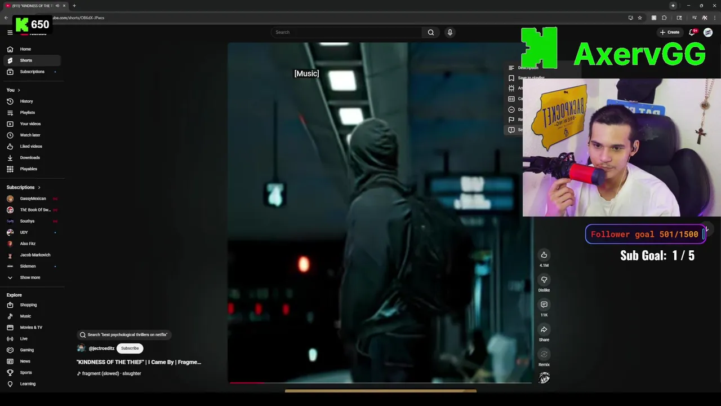Click the Don't recommend circle icon
The width and height of the screenshot is (721, 406).
click(511, 109)
